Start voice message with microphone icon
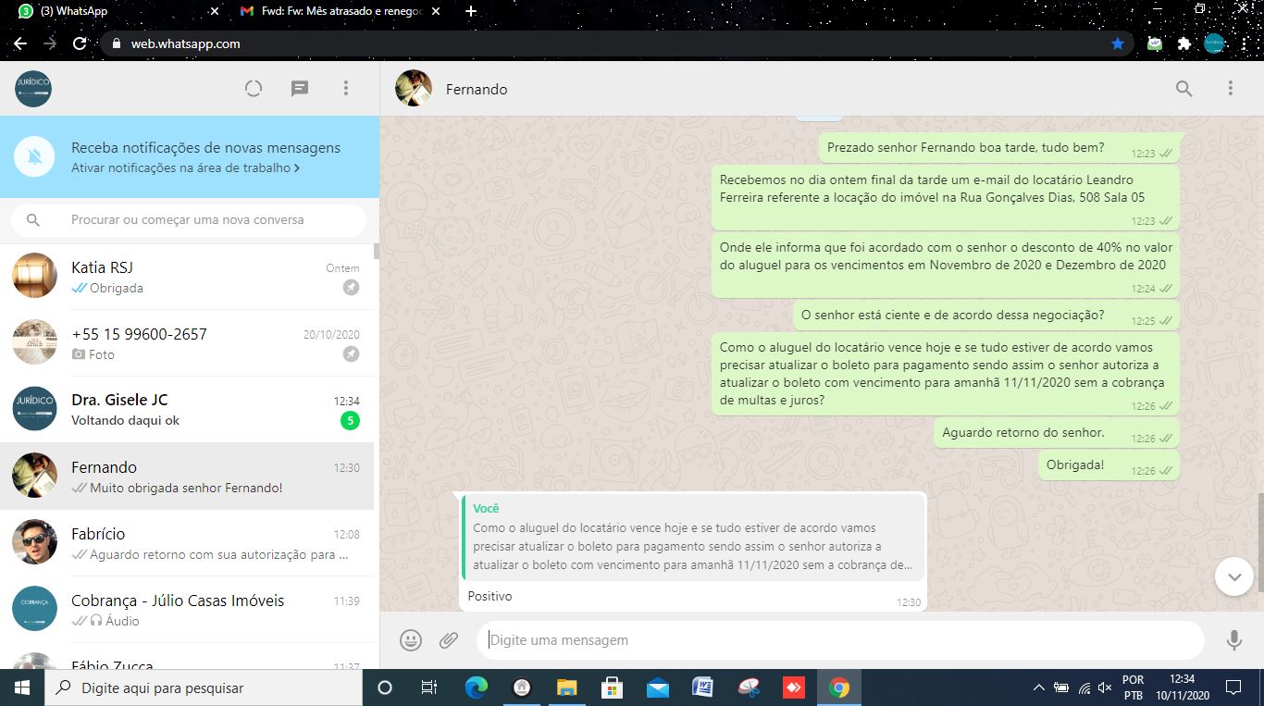1264x706 pixels. pos(1233,640)
